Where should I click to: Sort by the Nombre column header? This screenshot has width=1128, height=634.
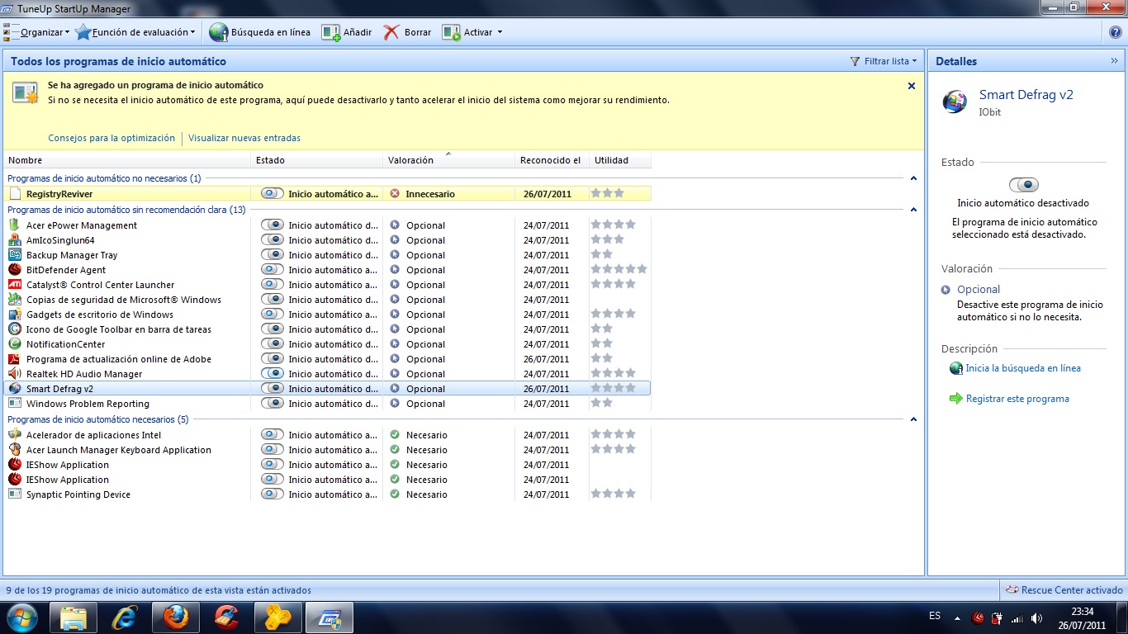128,160
